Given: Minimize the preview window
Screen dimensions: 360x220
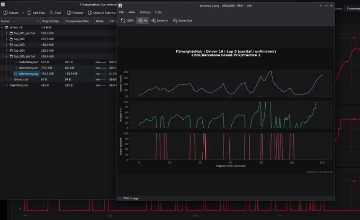Looking at the screenshot, I should [321, 5].
